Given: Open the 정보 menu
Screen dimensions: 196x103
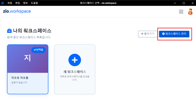Looking at the screenshot, I should click(25, 3).
